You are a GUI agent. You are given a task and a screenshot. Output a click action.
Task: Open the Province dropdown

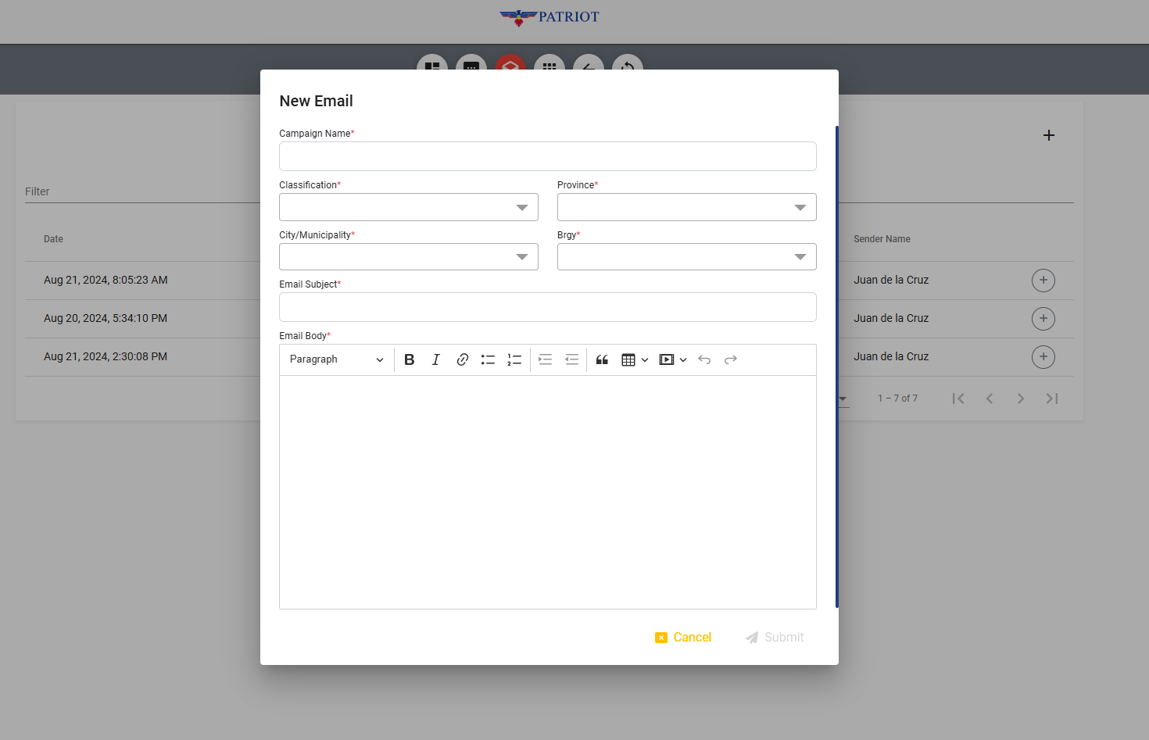tap(686, 207)
